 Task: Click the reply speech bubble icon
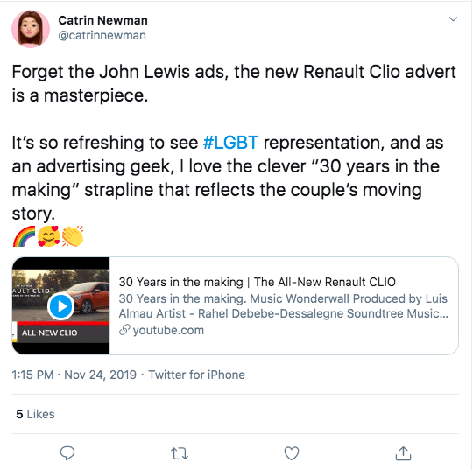tap(67, 453)
